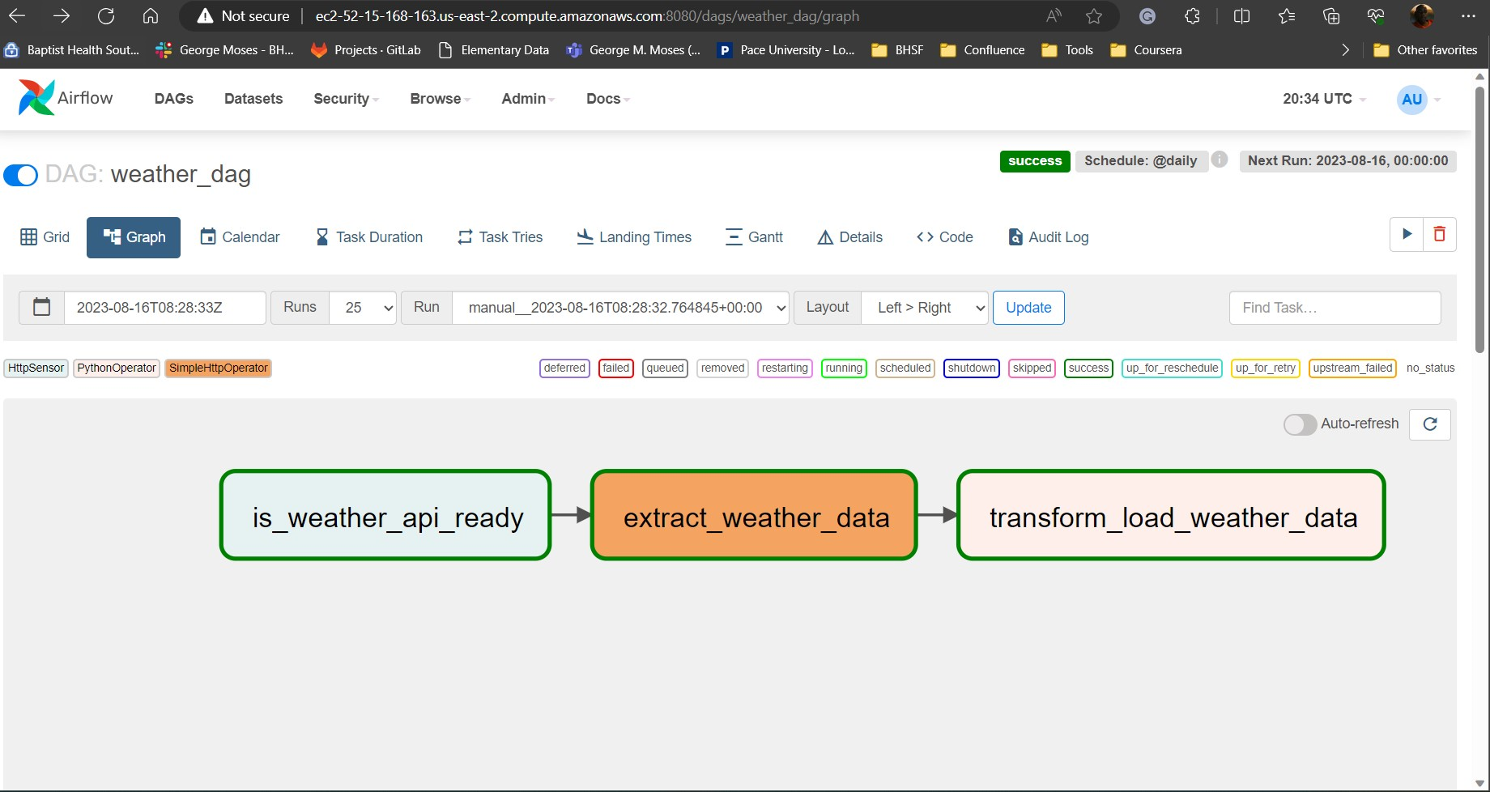This screenshot has width=1490, height=792.
Task: Open the Calendar view icon
Action: [208, 236]
